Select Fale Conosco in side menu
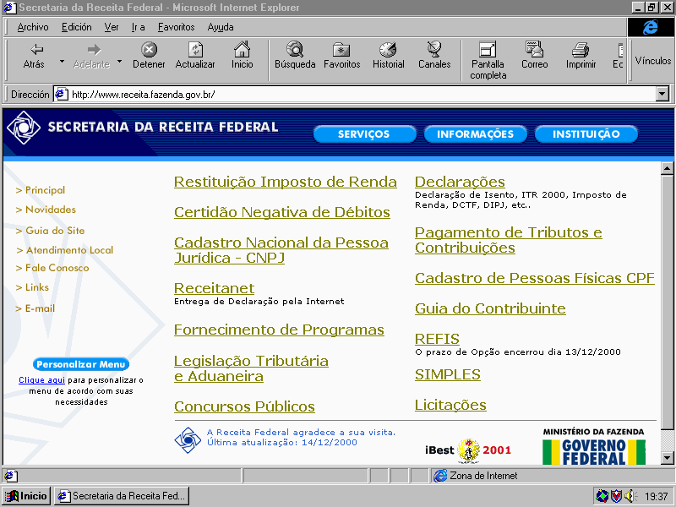Image resolution: width=676 pixels, height=507 pixels. (x=52, y=268)
